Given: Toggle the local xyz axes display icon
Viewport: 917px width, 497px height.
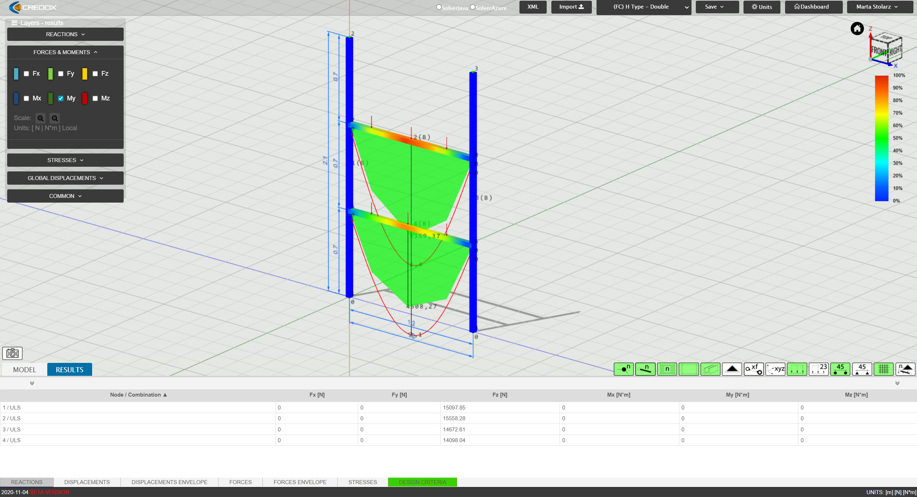Looking at the screenshot, I should tap(775, 369).
